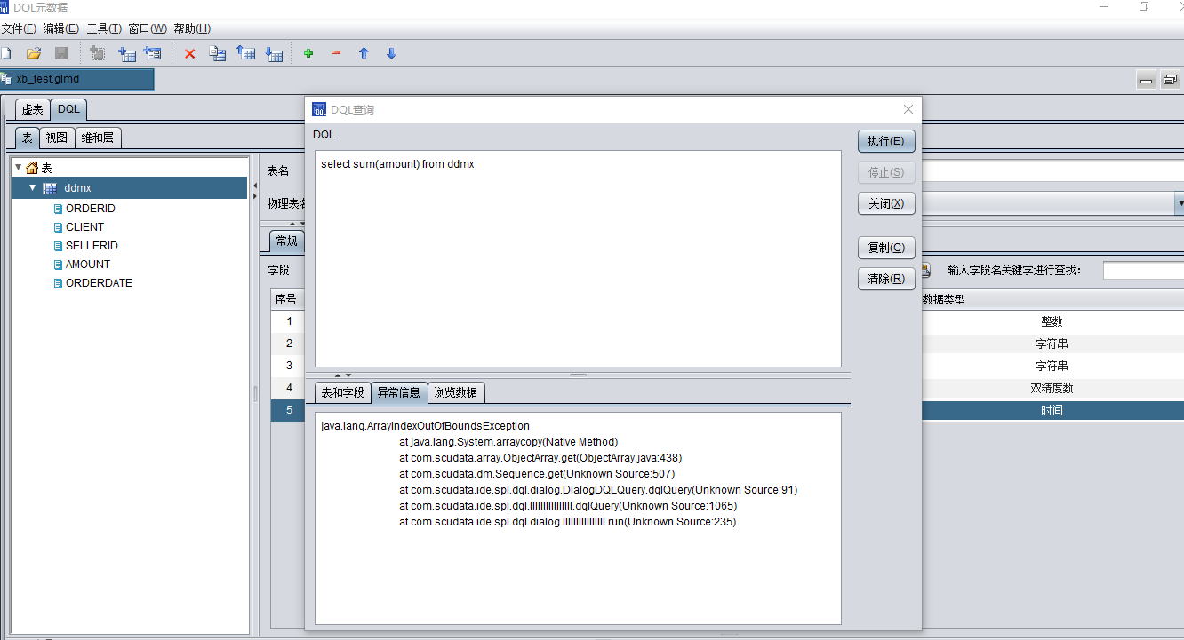Click the 执行(E) button
Viewport: 1184px width, 640px height.
(x=886, y=141)
